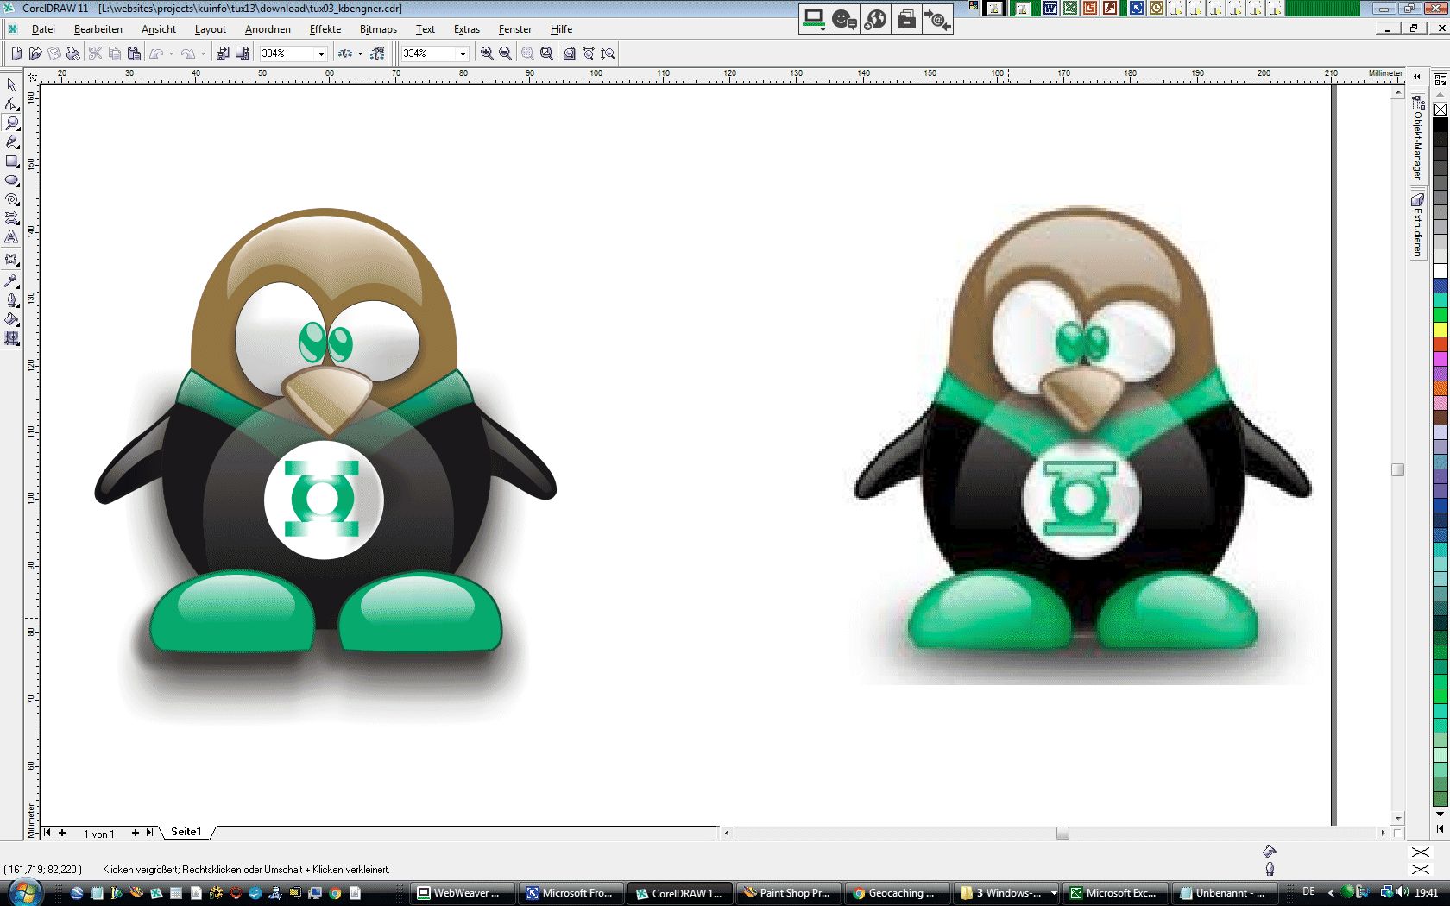Image resolution: width=1450 pixels, height=906 pixels.
Task: Expand the undo history dropdown arrow
Action: [x=171, y=53]
